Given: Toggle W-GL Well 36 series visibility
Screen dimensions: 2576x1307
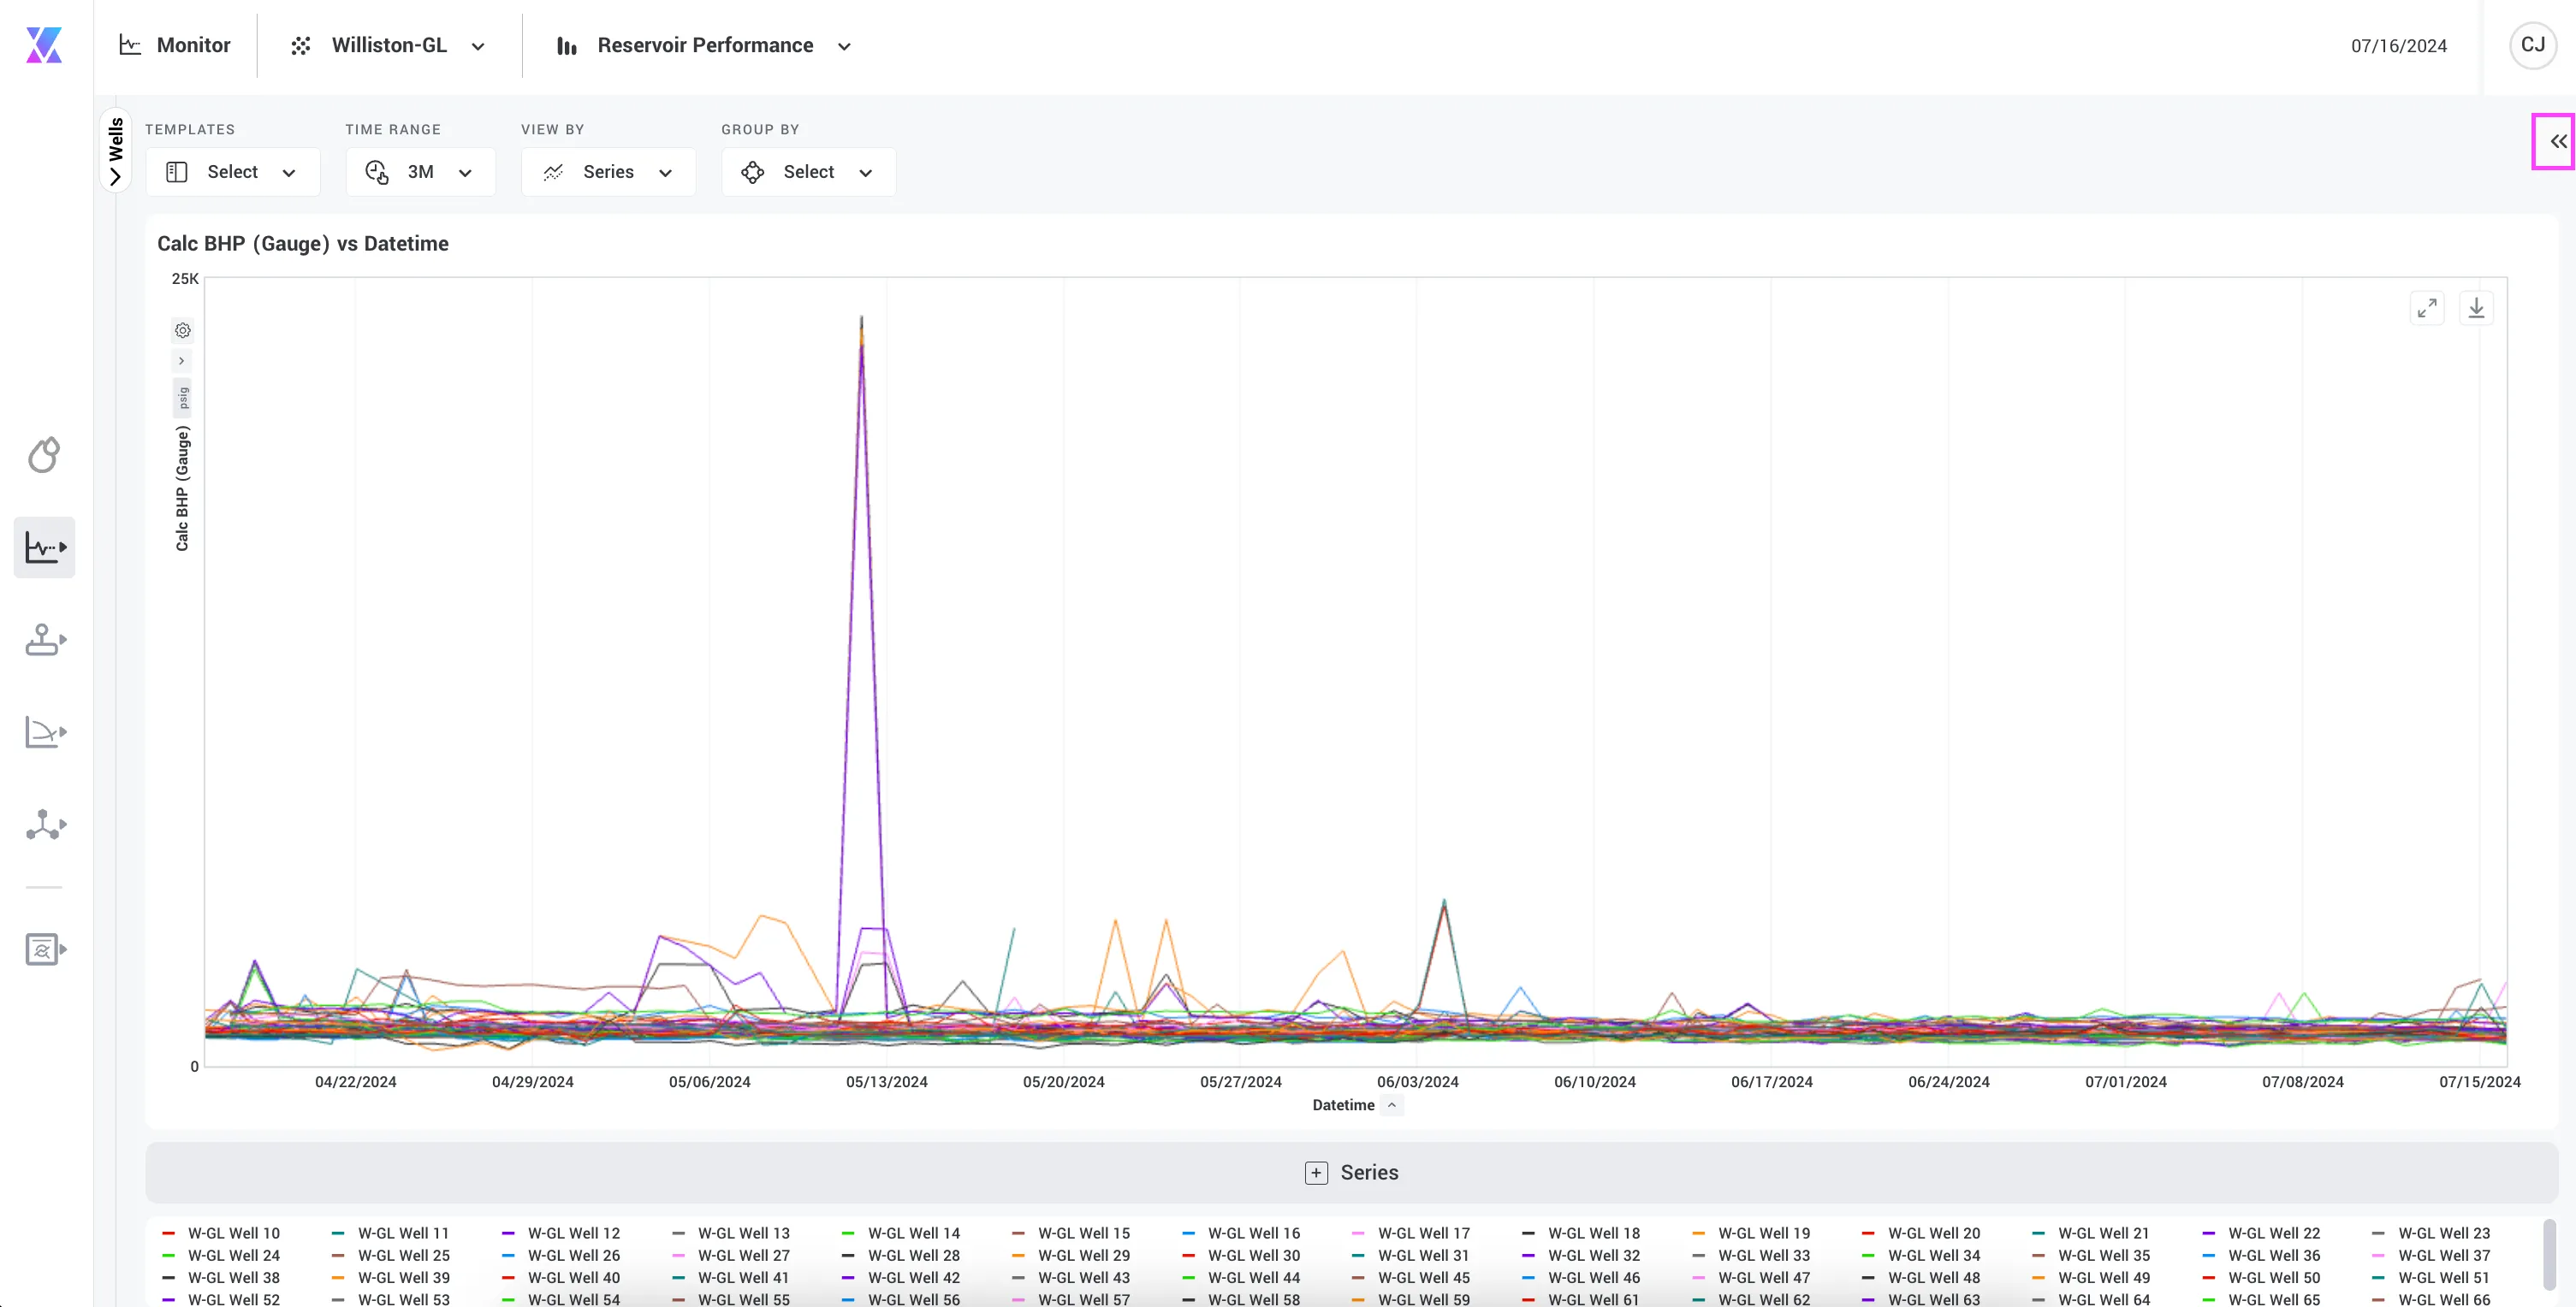Looking at the screenshot, I should (2261, 1255).
